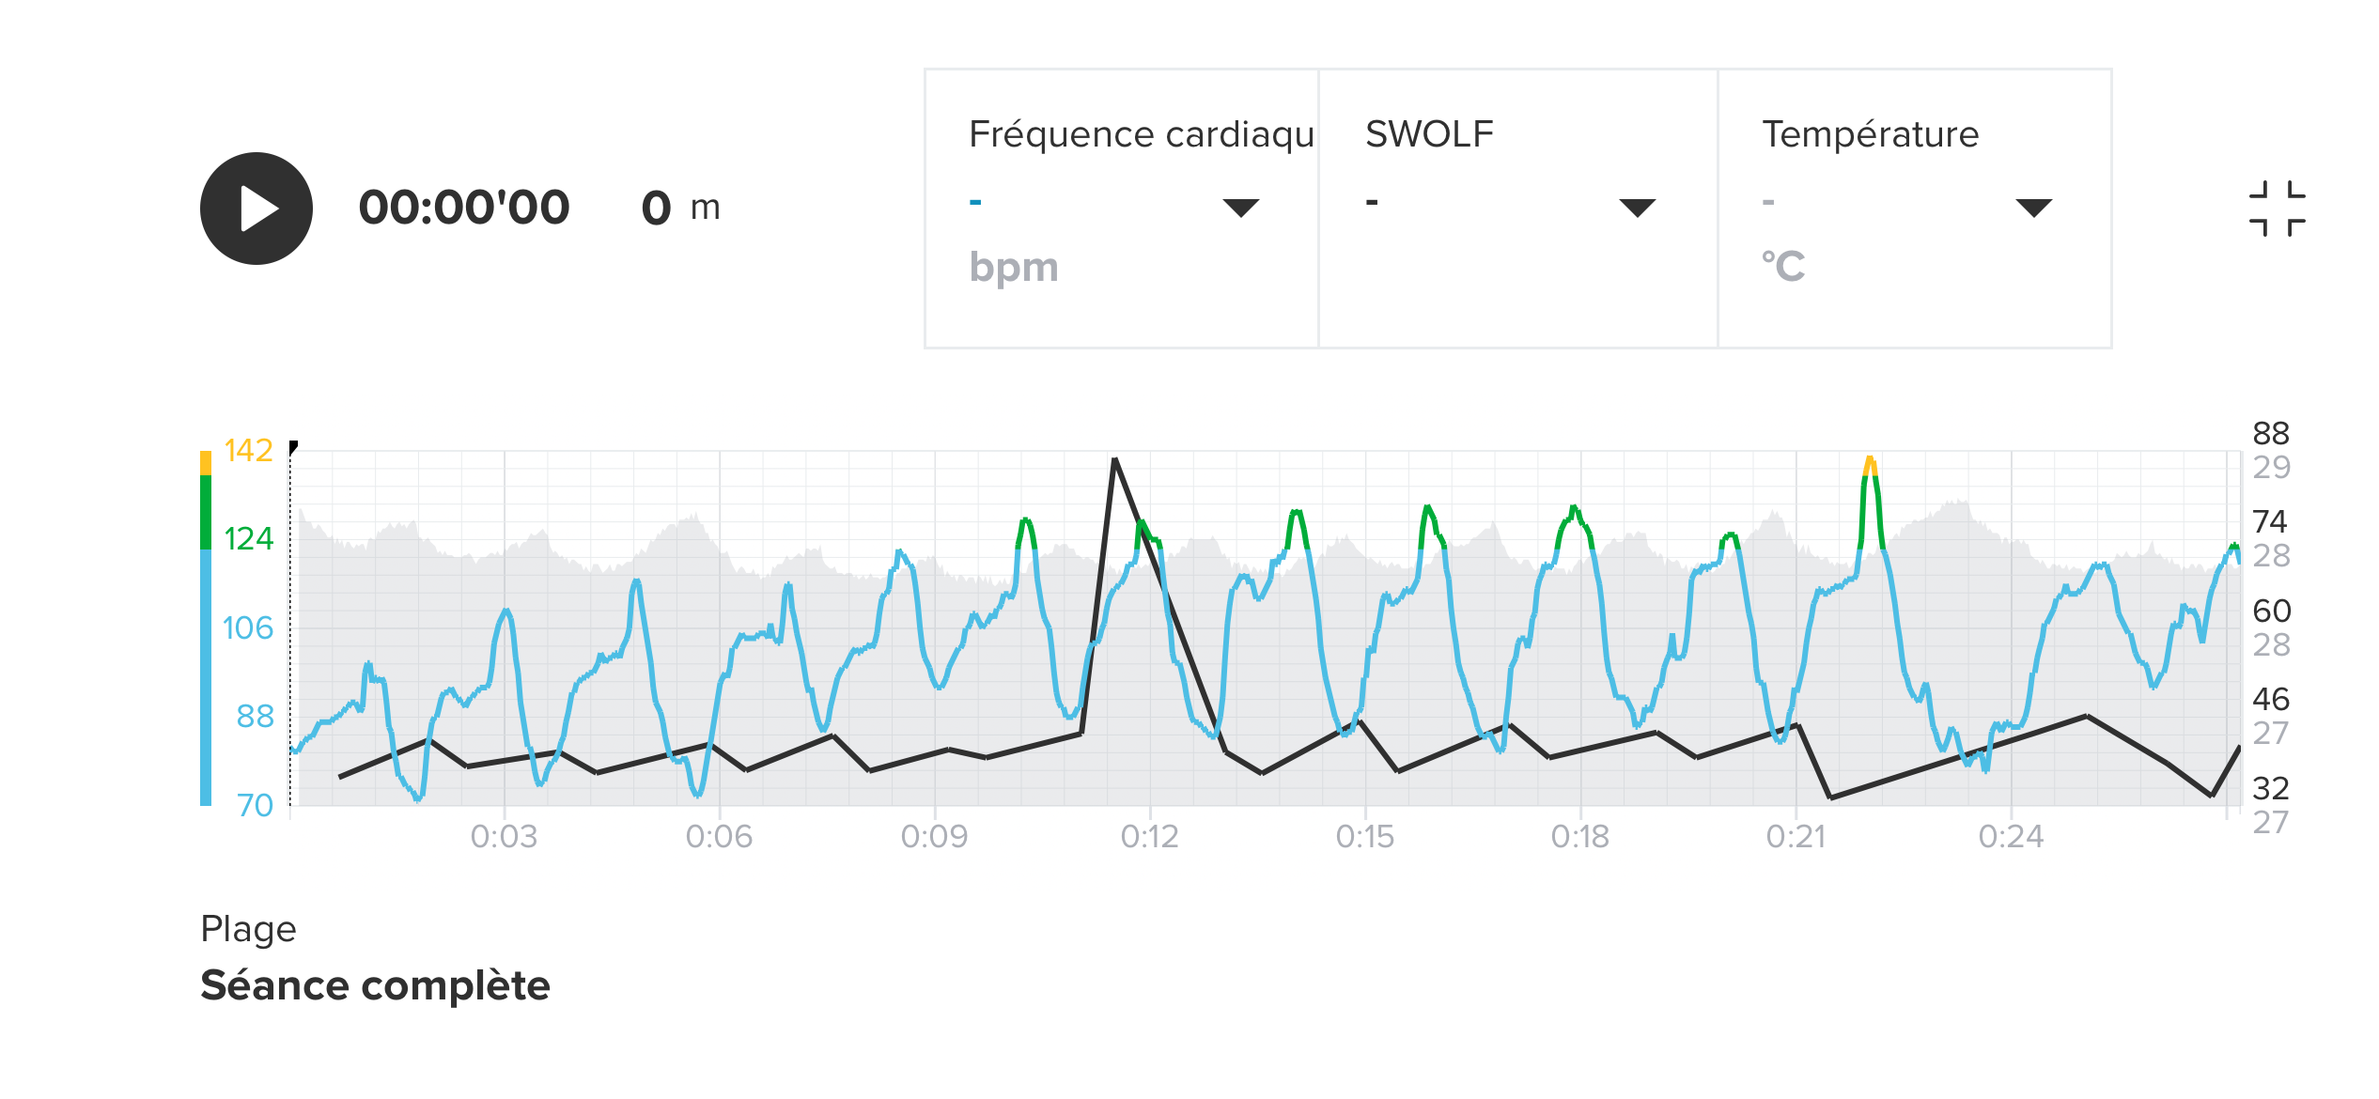
Task: Click the yellow heart rate peak
Action: pos(1870,463)
